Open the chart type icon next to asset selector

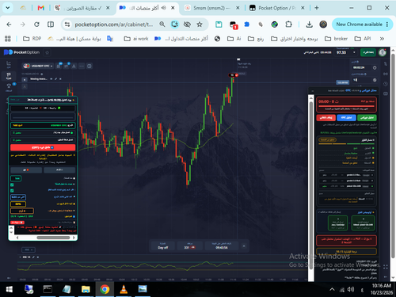pos(59,66)
